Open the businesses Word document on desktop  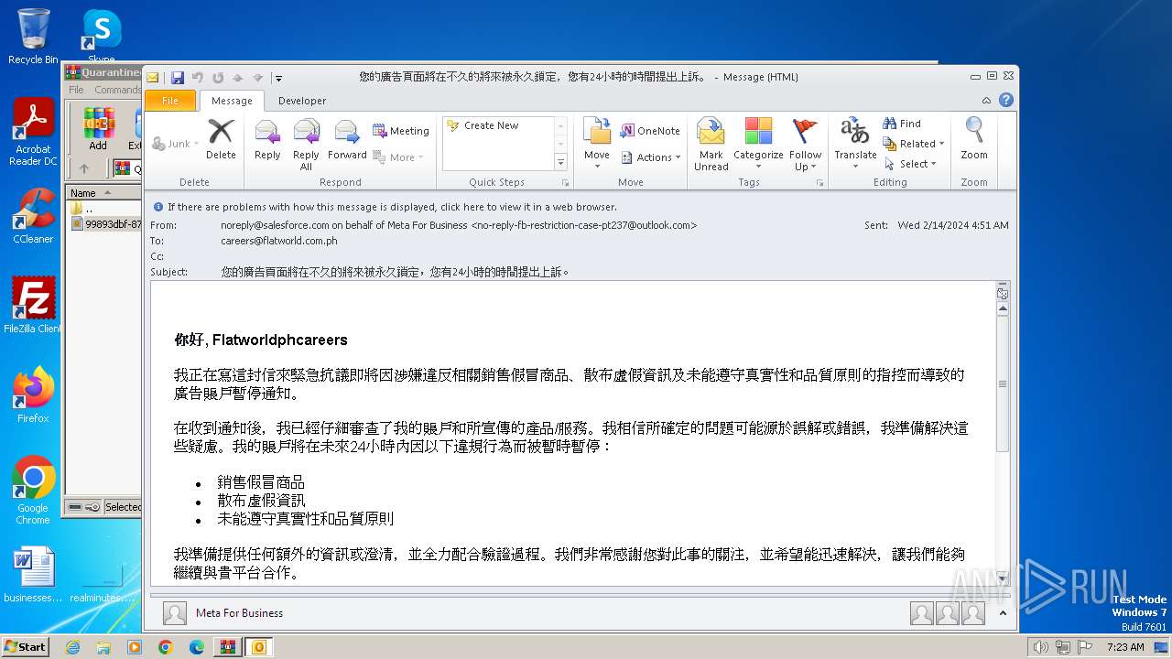click(33, 575)
